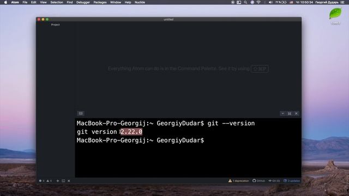Click the terminal tab icon in bottom panel
Screen dimensions: 349x196
tap(81, 113)
